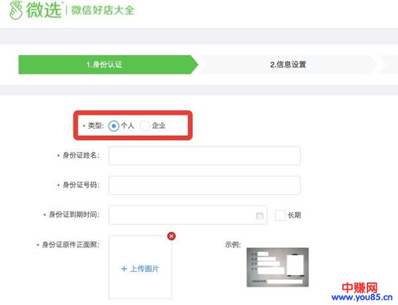Click the 身份证原件正面照 label
398x305 pixels.
[70, 245]
